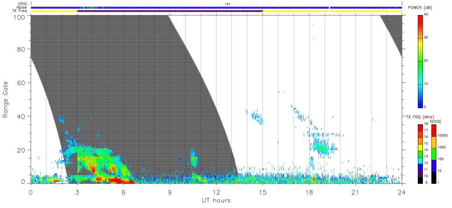Click the 18 tick label on the UT hours axis

pos(309,192)
